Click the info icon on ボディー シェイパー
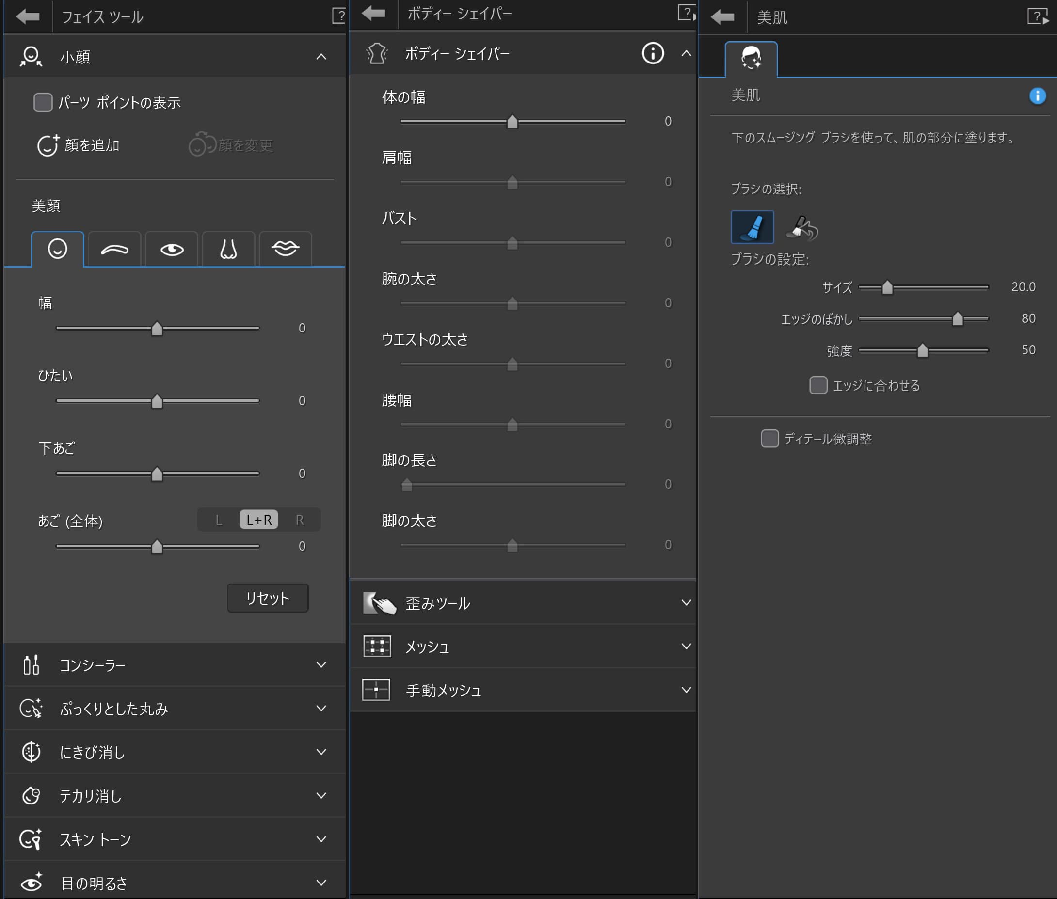Screen dimensions: 1057x899 click(x=653, y=53)
